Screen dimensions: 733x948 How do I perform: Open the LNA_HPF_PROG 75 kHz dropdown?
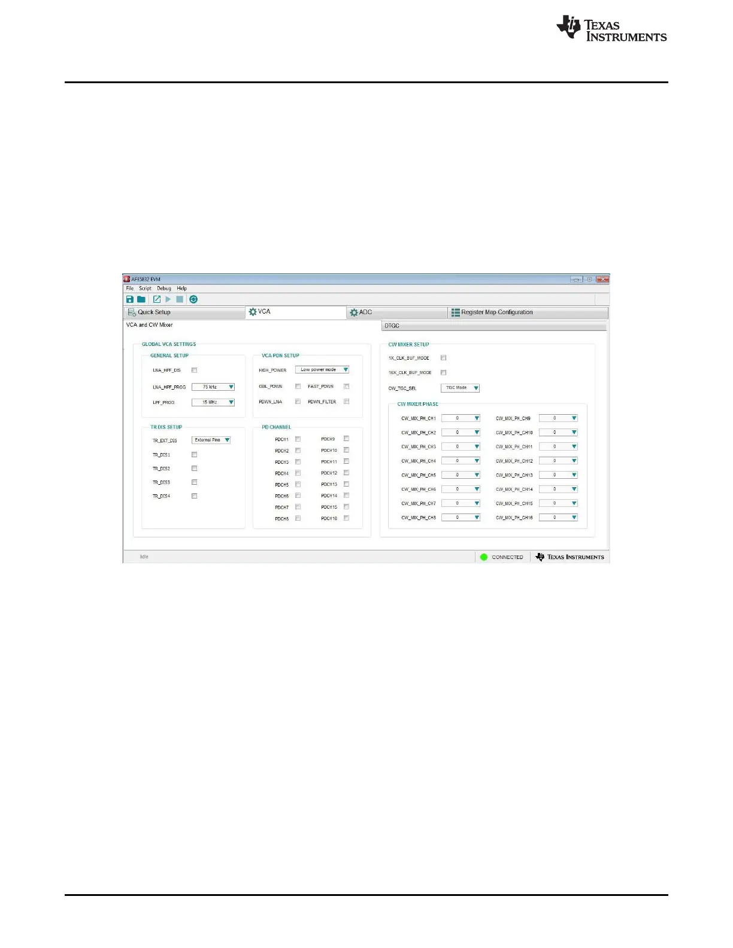[x=213, y=387]
